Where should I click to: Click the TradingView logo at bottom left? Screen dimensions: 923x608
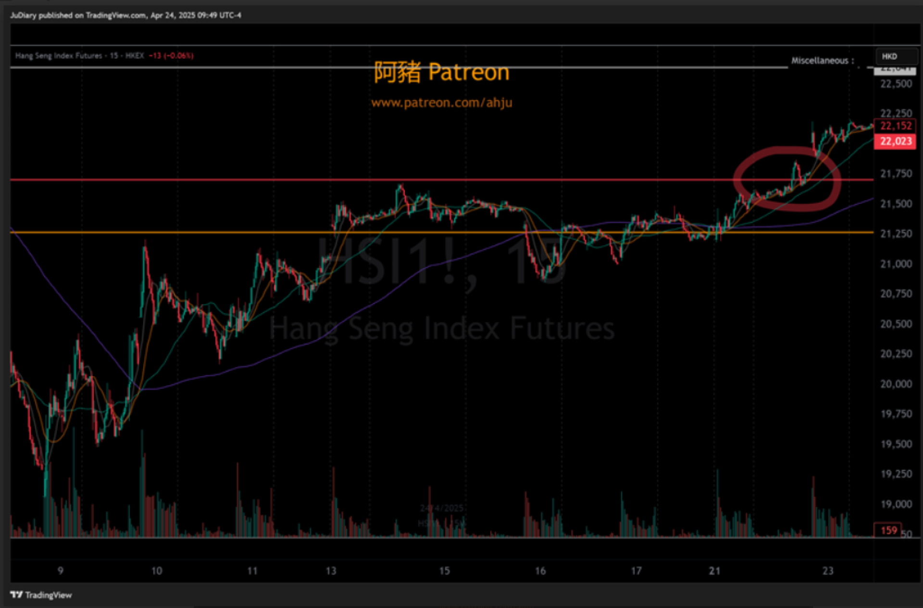pyautogui.click(x=41, y=595)
